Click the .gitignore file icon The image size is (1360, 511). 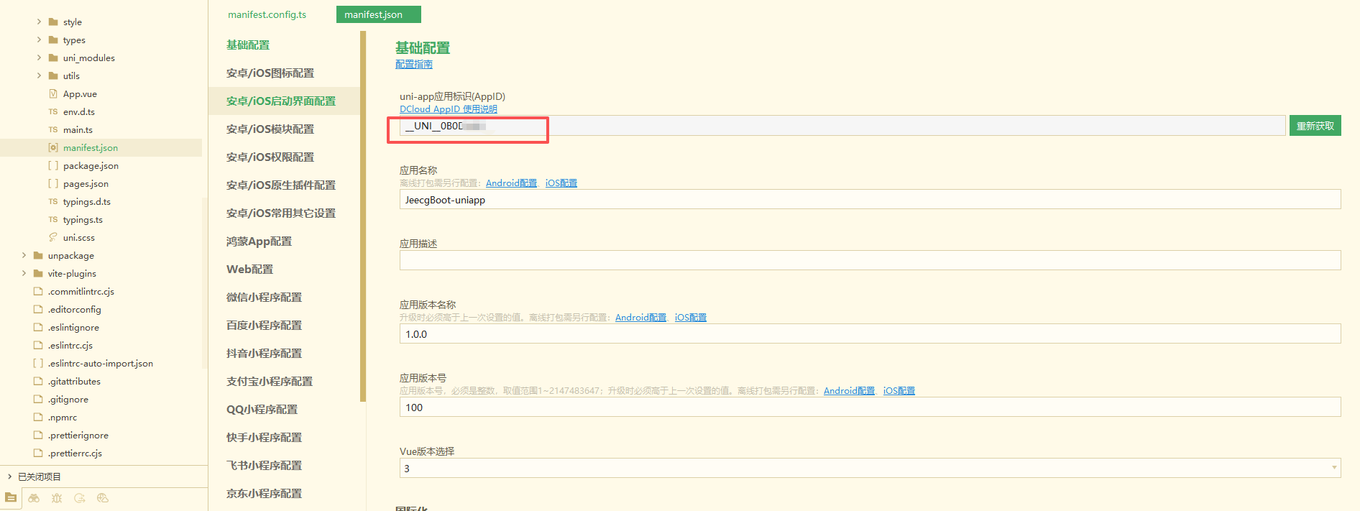[38, 400]
